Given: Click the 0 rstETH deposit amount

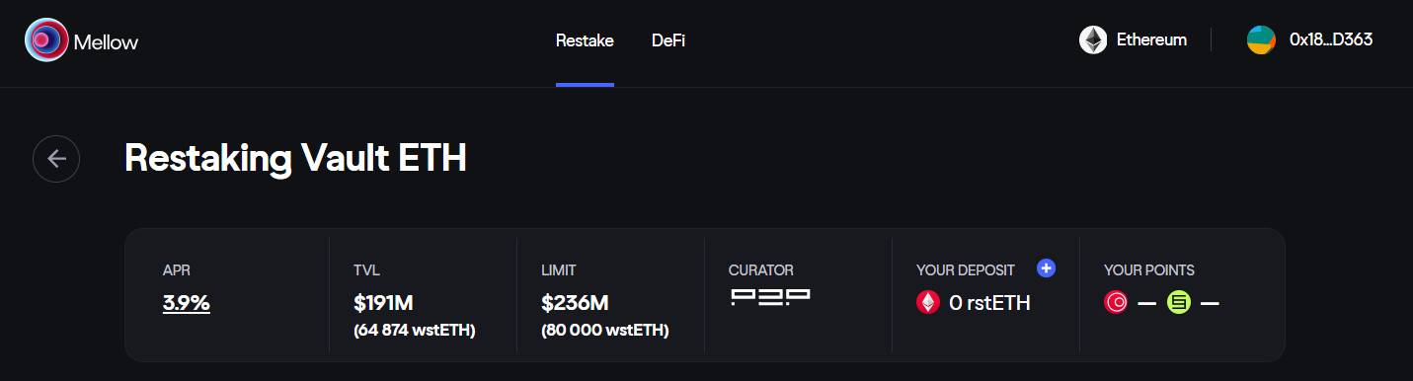Looking at the screenshot, I should coord(989,303).
